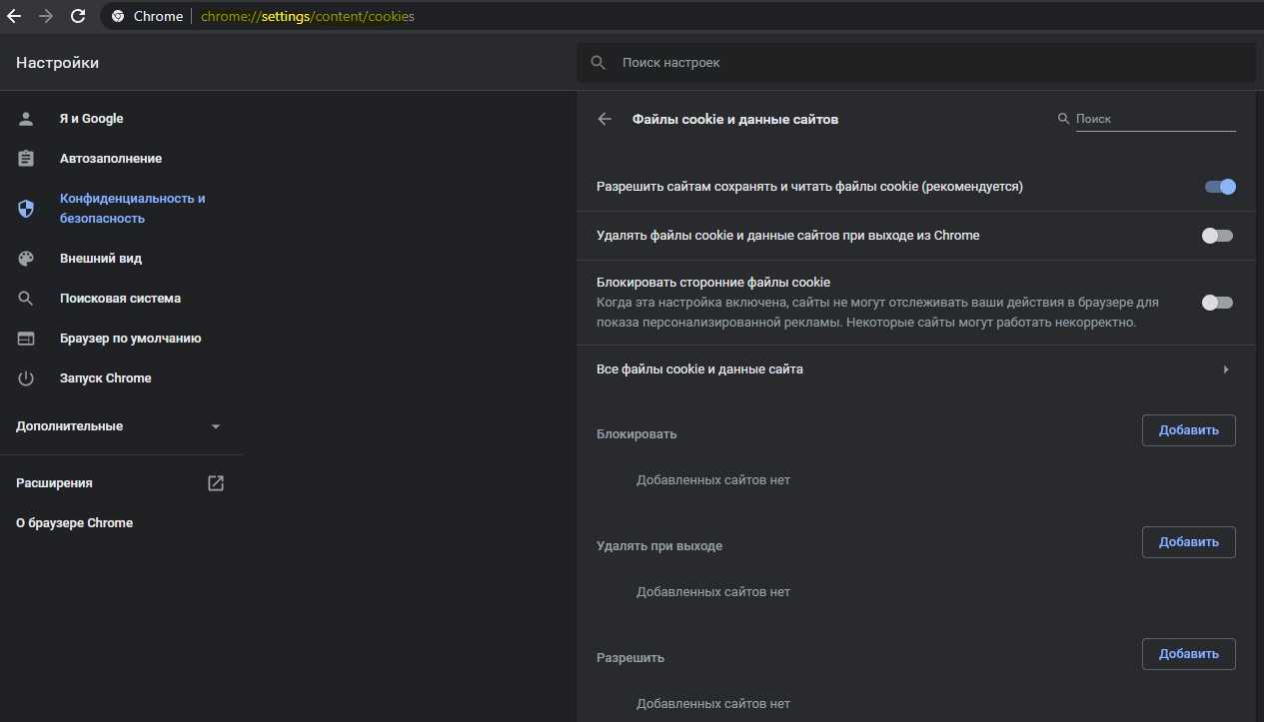This screenshot has width=1264, height=722.
Task: Reload the page with the refresh icon
Action: [78, 16]
